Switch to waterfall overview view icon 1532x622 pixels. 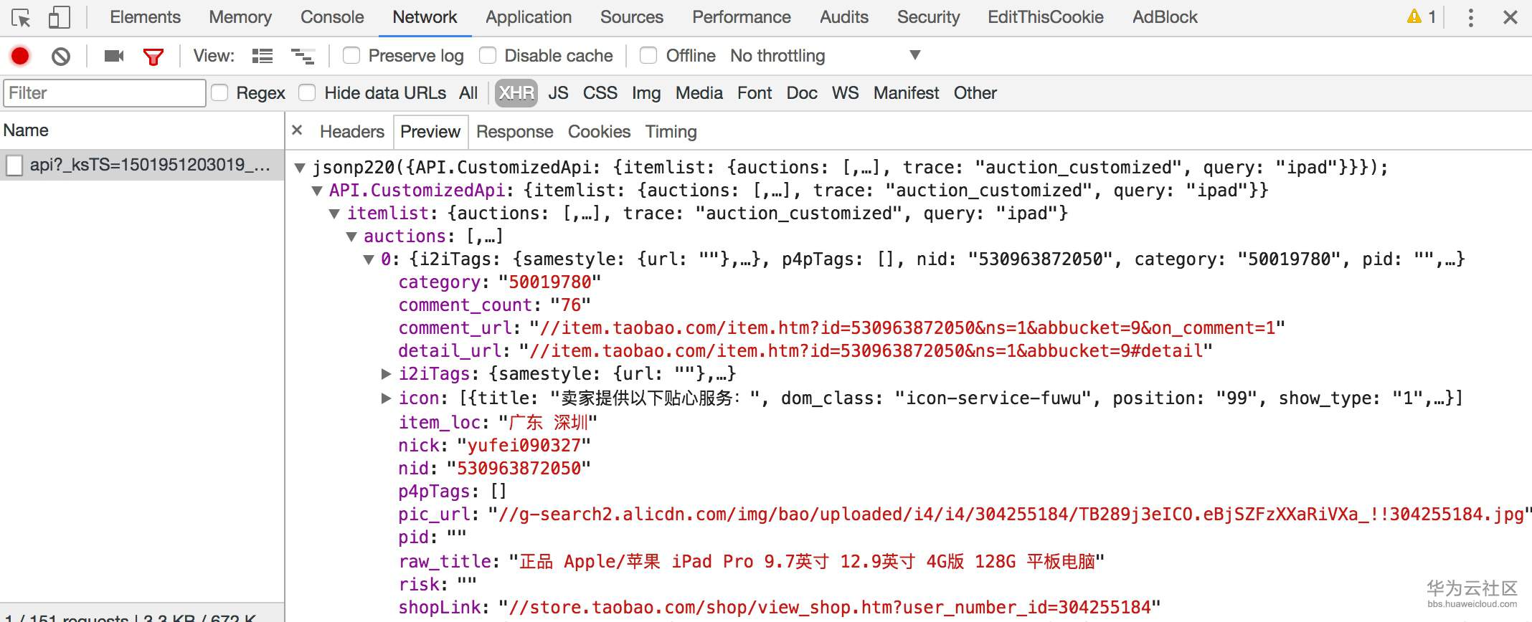click(x=303, y=56)
